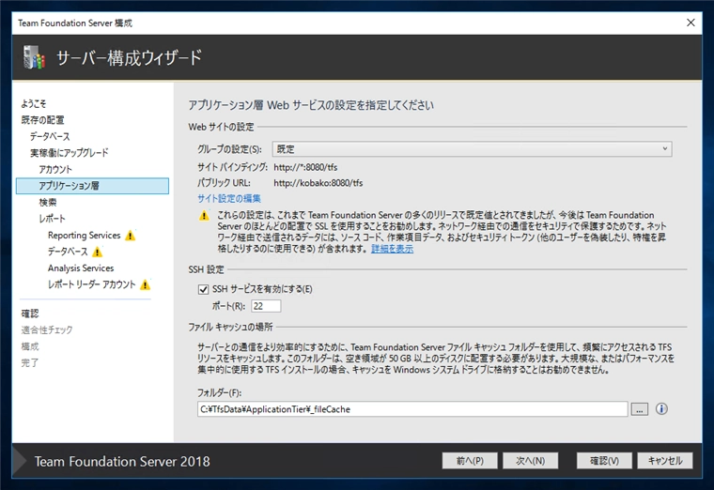Screen dimensions: 714x490
Task: Select 既存の配置 navigation step
Action: pos(42,120)
